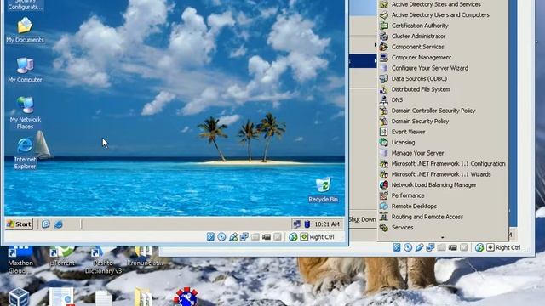This screenshot has width=545, height=306.
Task: Open Services from the menu
Action: coord(443,227)
